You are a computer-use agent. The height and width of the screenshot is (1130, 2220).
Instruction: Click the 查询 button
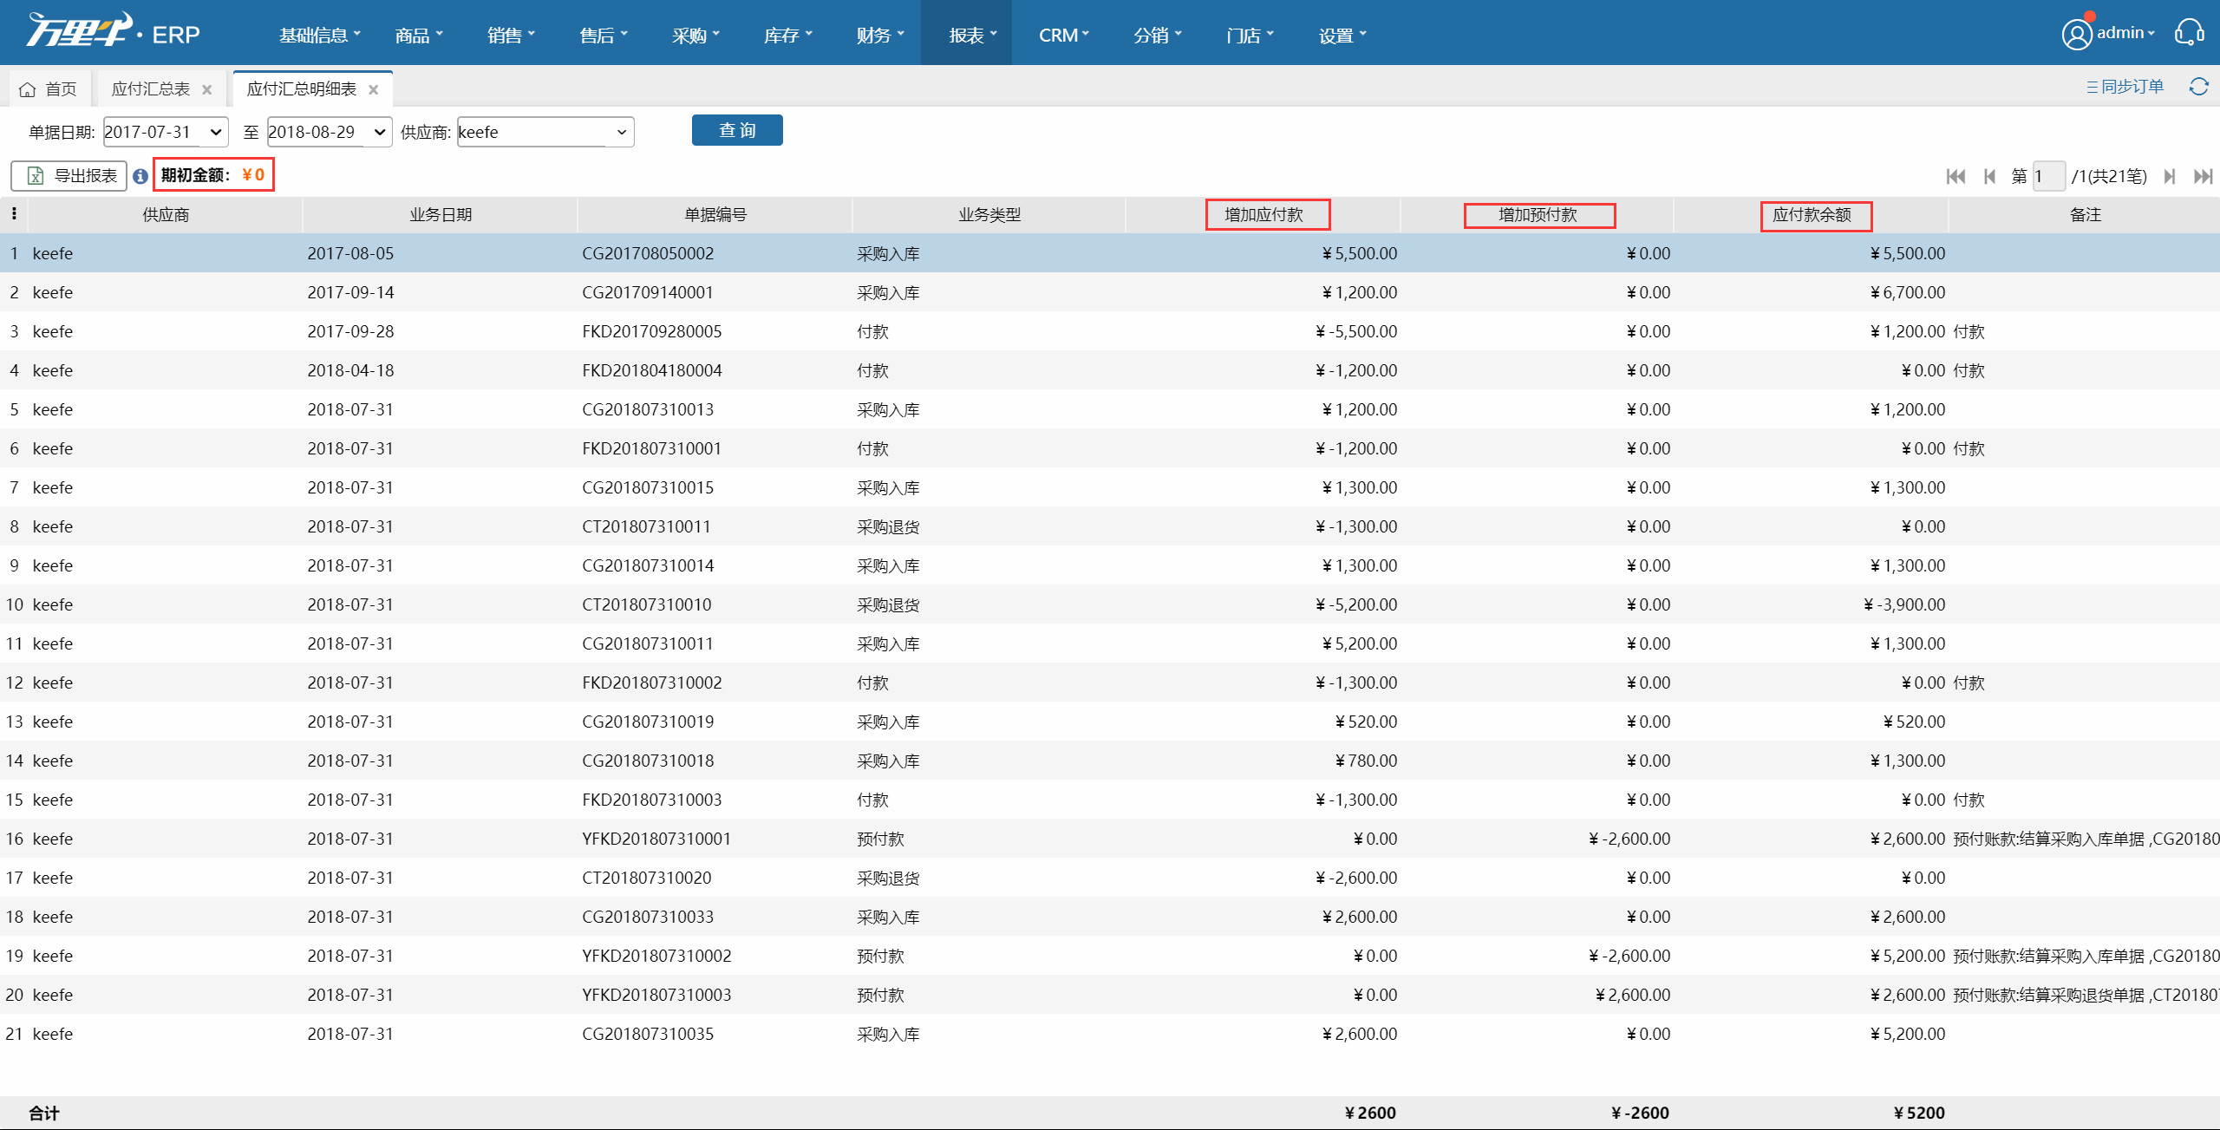tap(737, 130)
